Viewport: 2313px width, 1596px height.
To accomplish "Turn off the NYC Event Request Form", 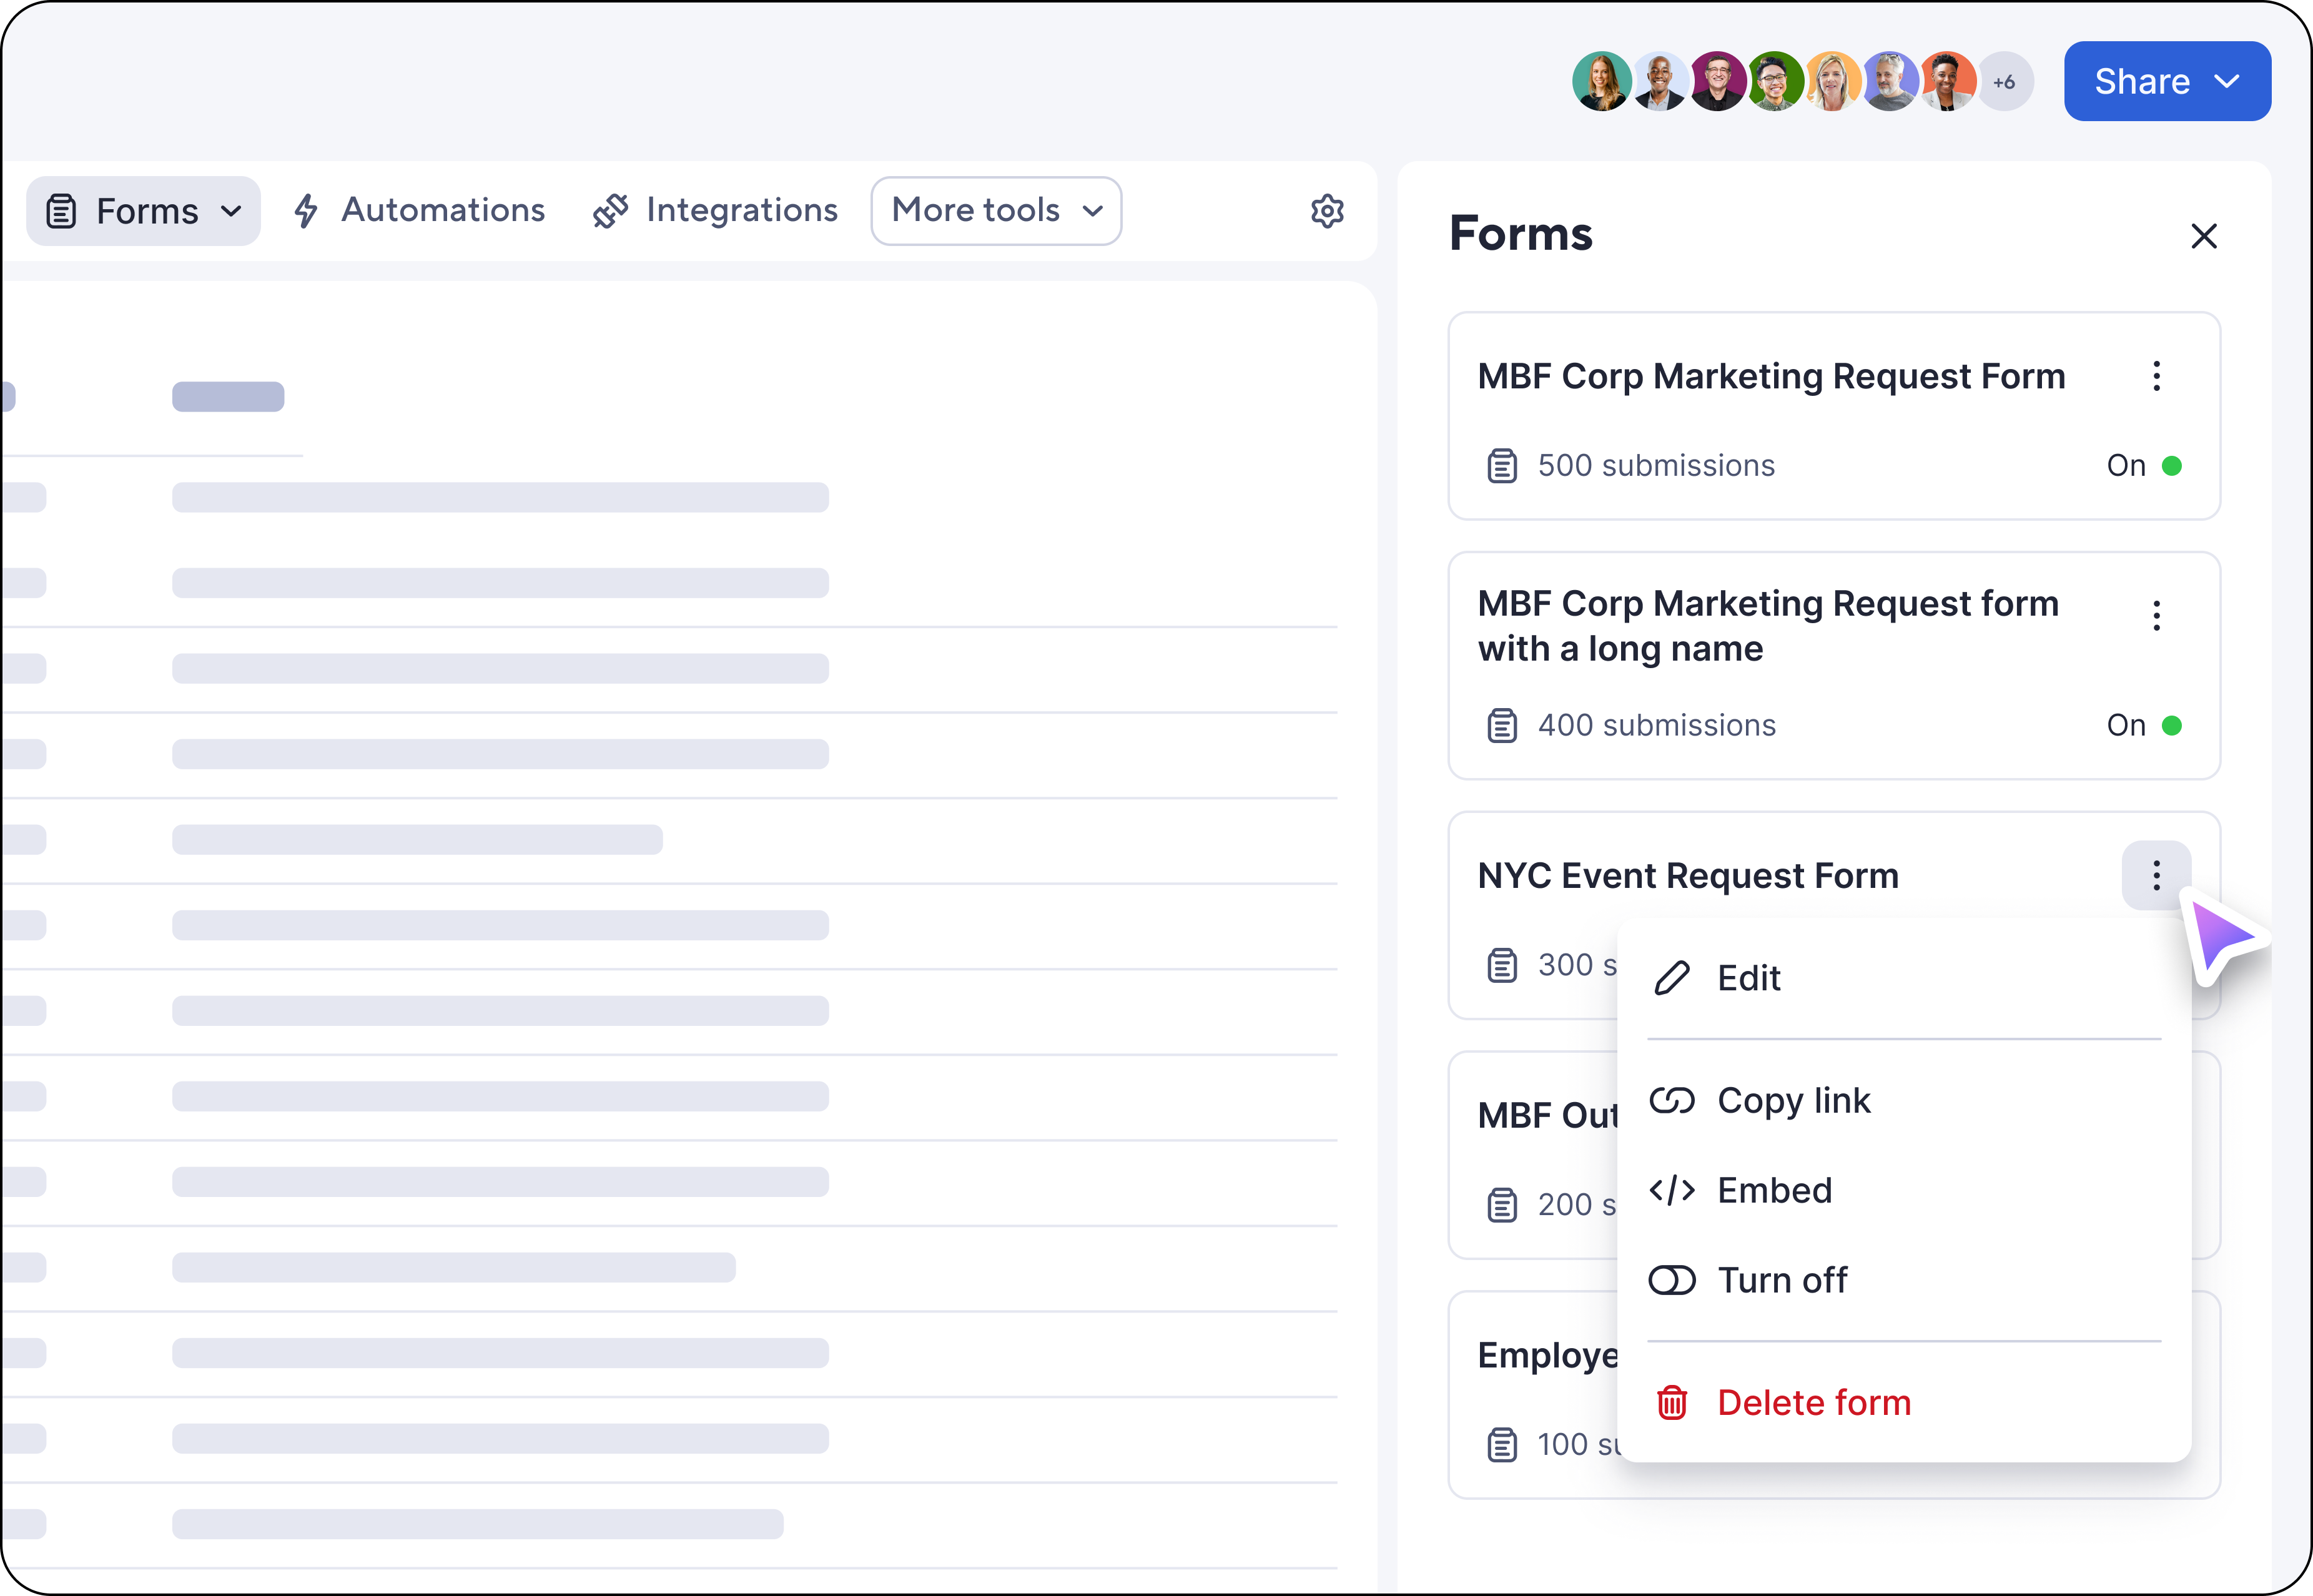I will pyautogui.click(x=1782, y=1280).
